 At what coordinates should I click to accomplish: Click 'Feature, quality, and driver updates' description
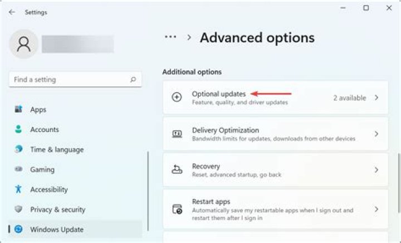click(240, 103)
